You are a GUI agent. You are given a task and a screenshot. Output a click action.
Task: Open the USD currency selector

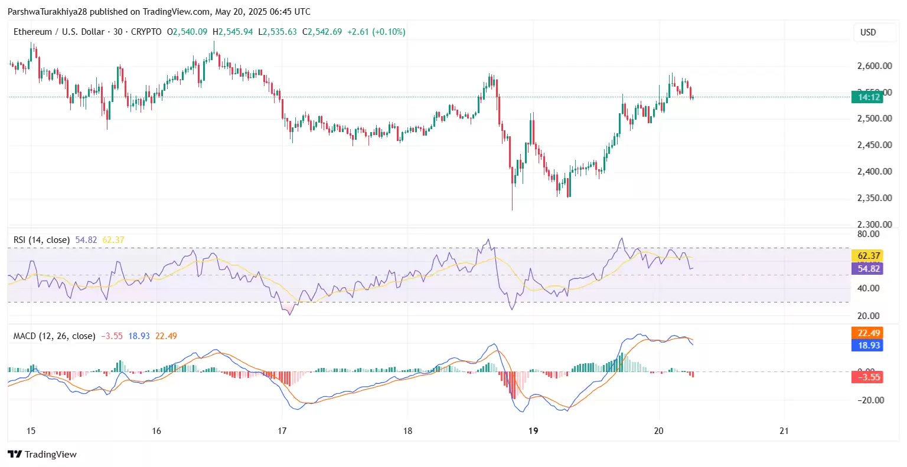867,32
